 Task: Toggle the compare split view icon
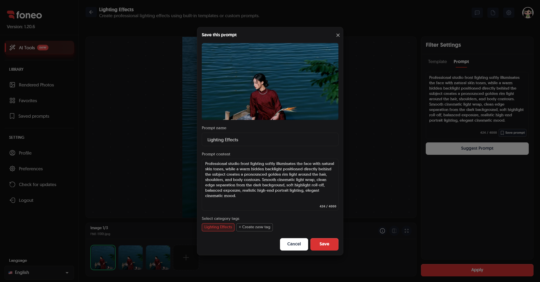[x=394, y=231]
